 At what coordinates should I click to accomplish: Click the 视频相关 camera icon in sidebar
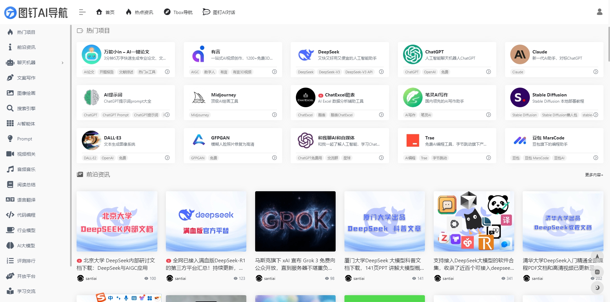[x=10, y=154]
